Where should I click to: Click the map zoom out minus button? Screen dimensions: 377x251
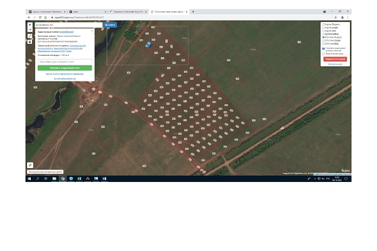click(x=30, y=29)
